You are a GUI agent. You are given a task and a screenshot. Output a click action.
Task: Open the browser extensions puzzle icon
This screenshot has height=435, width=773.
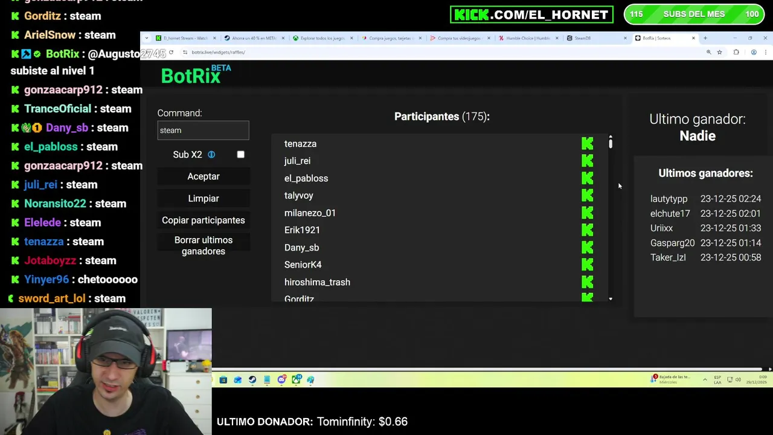(x=736, y=53)
